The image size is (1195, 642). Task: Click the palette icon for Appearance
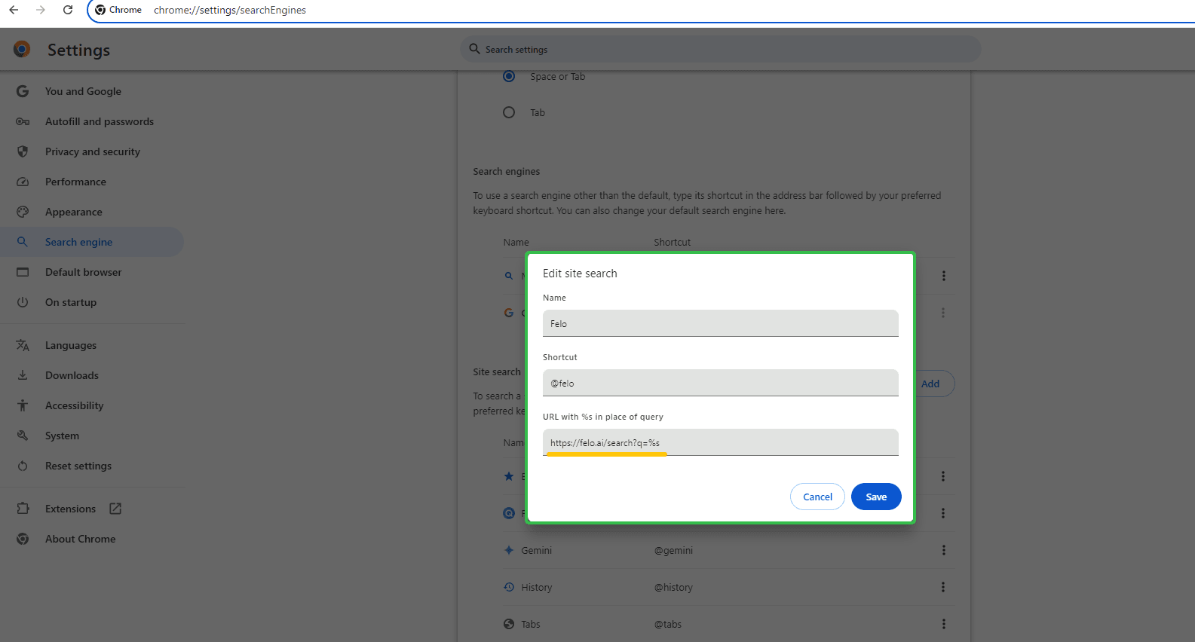(x=23, y=212)
